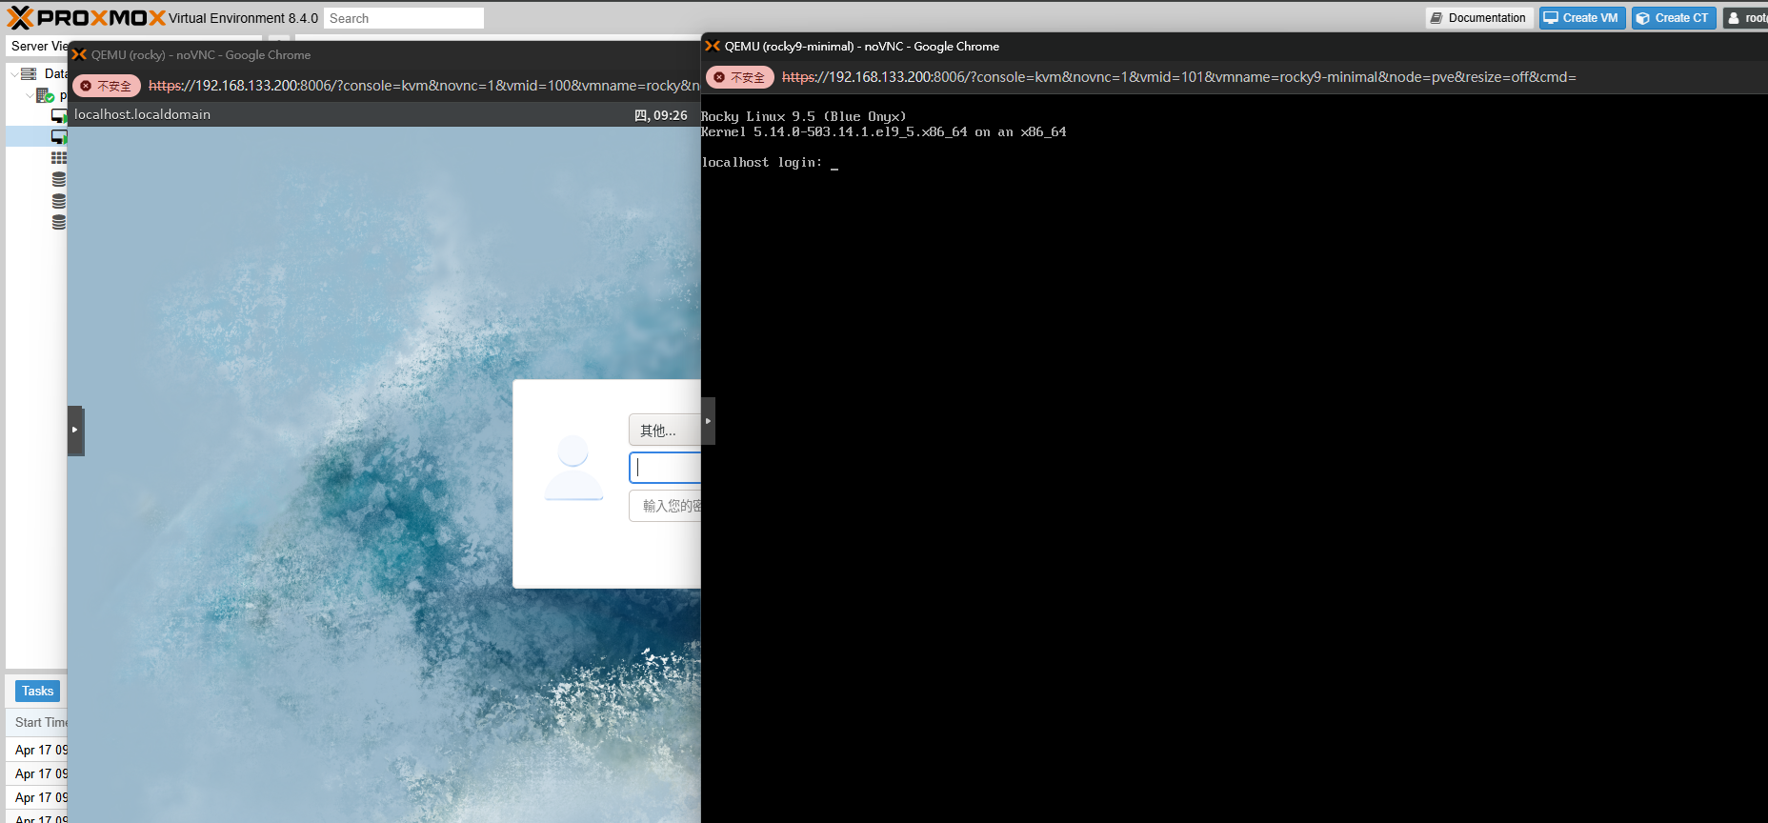Focus the Proxmox Search field
1768x823 pixels.
[x=403, y=18]
